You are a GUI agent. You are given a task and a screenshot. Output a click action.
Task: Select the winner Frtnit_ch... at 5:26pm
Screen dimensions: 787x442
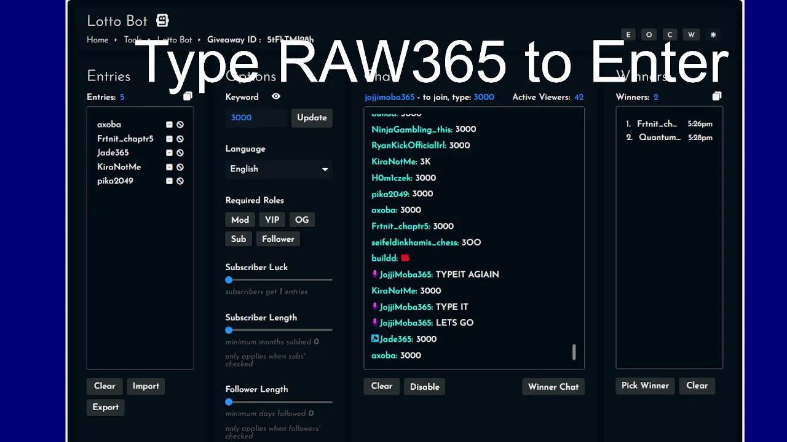(x=670, y=124)
